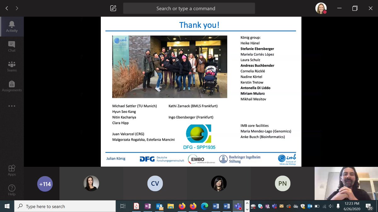378x212 pixels.
Task: Click "Michael Sattler (TU Munich)" text
Action: pyautogui.click(x=135, y=106)
